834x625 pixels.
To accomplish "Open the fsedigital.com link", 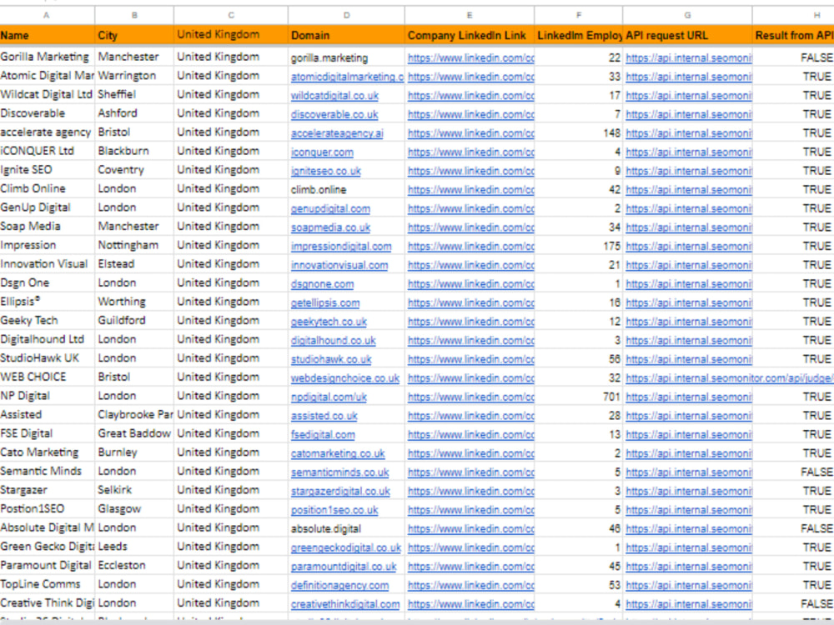I will (x=323, y=435).
